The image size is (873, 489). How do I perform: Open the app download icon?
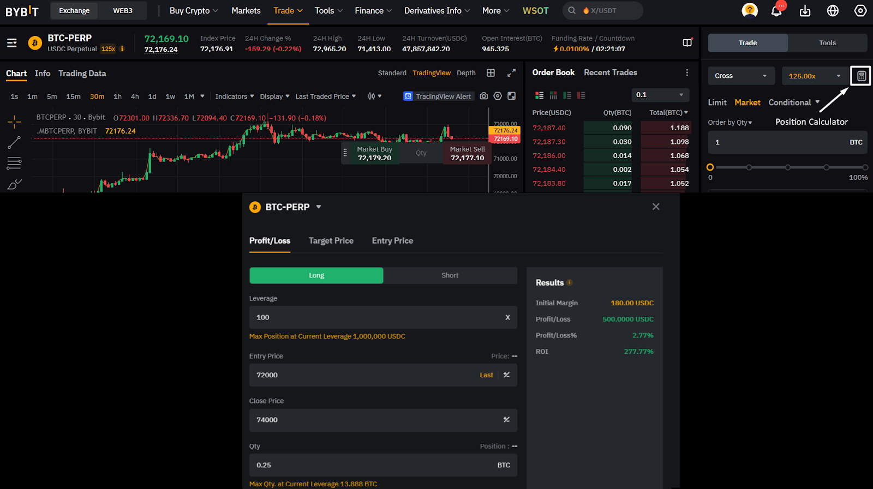(805, 10)
